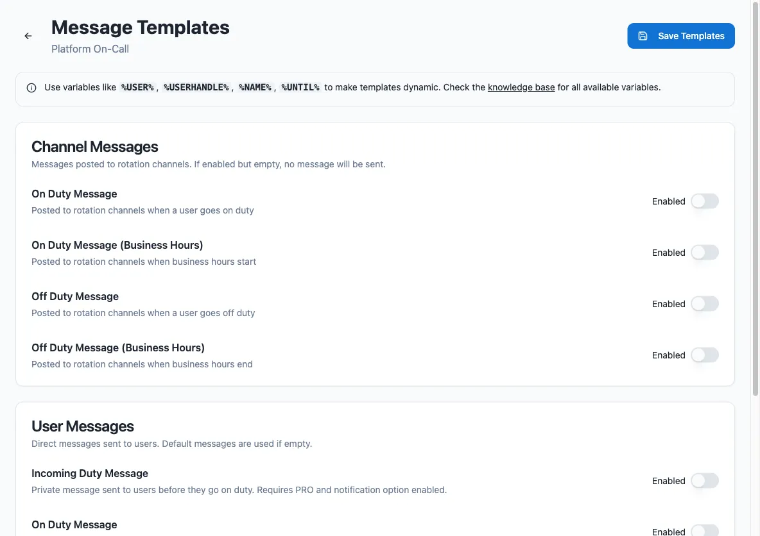Open the knowledge base link
This screenshot has height=536, width=760.
click(x=521, y=87)
